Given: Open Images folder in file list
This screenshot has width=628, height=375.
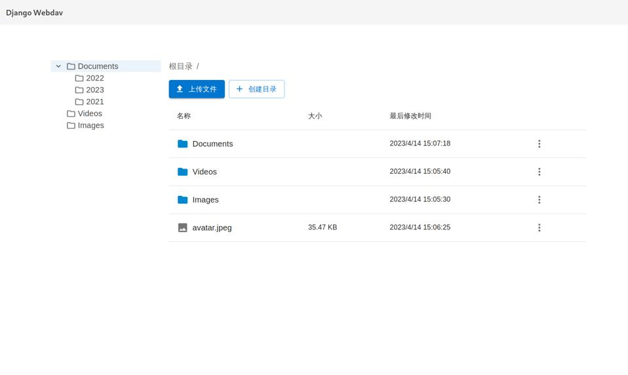Looking at the screenshot, I should (x=205, y=199).
